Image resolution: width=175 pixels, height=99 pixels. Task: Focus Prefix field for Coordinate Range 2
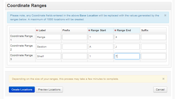(x=75, y=47)
